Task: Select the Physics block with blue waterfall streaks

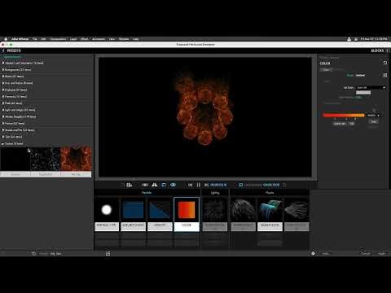Action: [x=270, y=214]
